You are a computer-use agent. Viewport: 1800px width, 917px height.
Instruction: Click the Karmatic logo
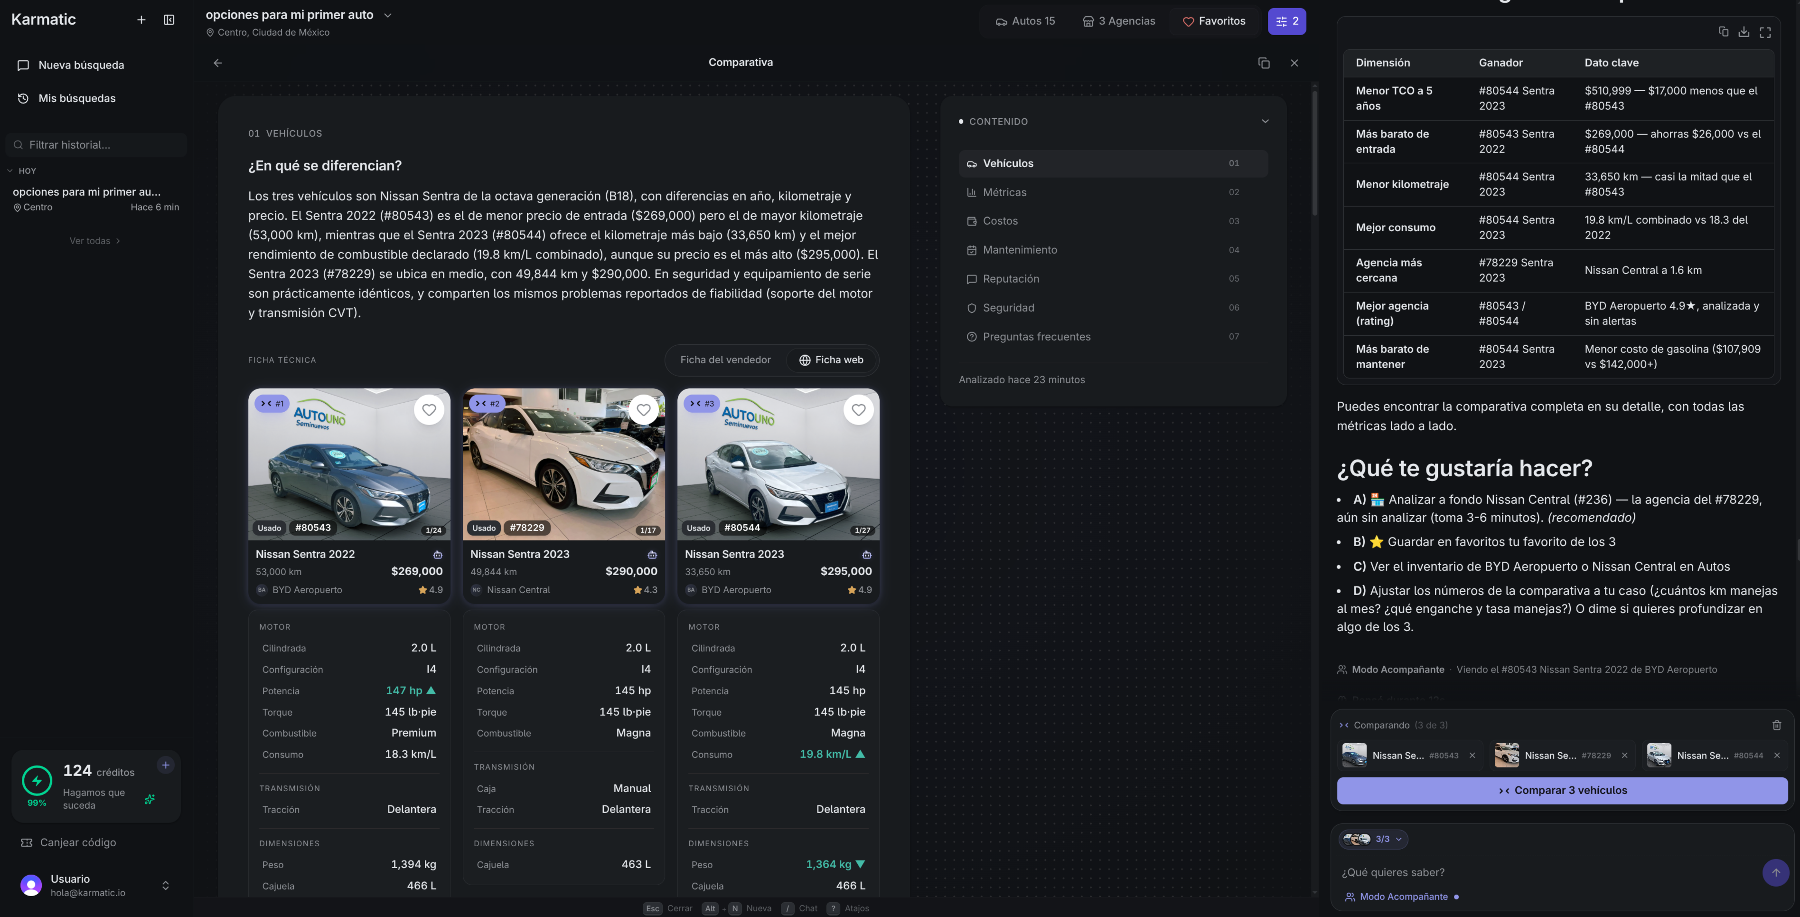(x=43, y=19)
